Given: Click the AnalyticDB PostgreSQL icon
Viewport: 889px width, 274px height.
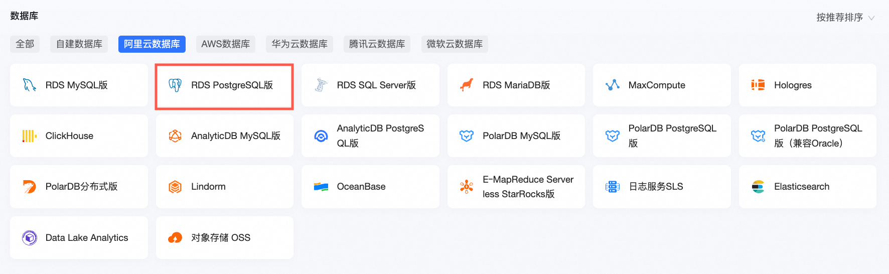Looking at the screenshot, I should tap(321, 136).
